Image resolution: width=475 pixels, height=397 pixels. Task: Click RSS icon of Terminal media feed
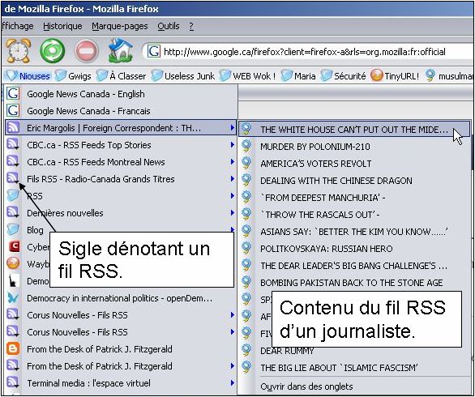[x=13, y=382]
